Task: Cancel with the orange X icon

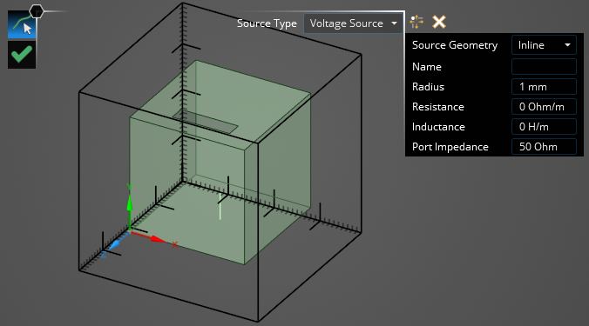Action: [439, 22]
